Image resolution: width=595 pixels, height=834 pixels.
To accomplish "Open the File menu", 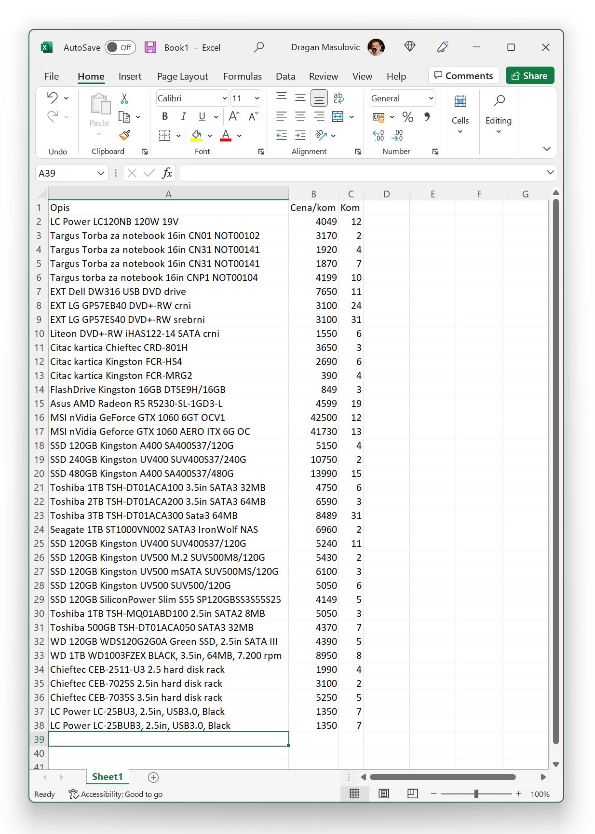I will tap(52, 76).
